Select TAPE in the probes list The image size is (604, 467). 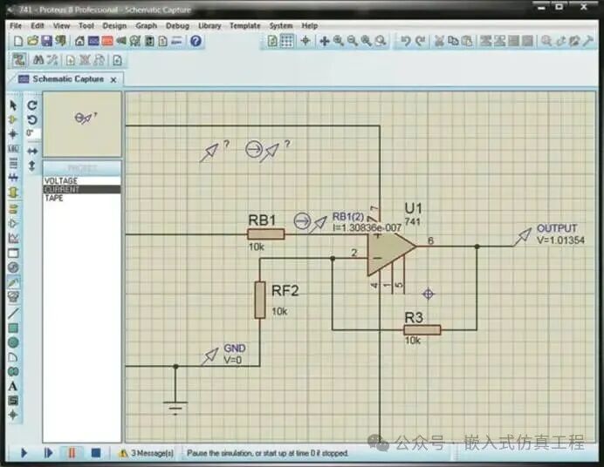(82, 198)
